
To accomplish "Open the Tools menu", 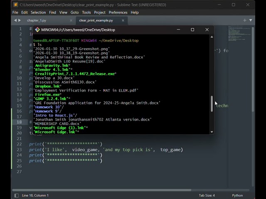I will (x=86, y=12).
